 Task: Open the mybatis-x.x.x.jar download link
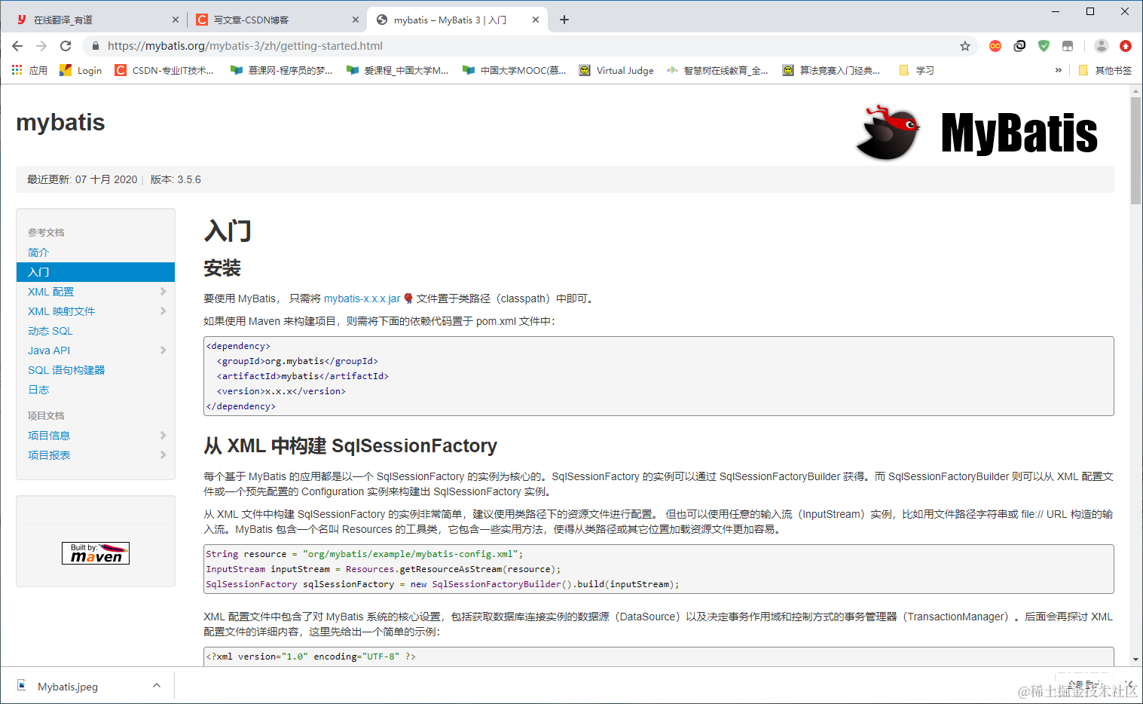(x=362, y=298)
